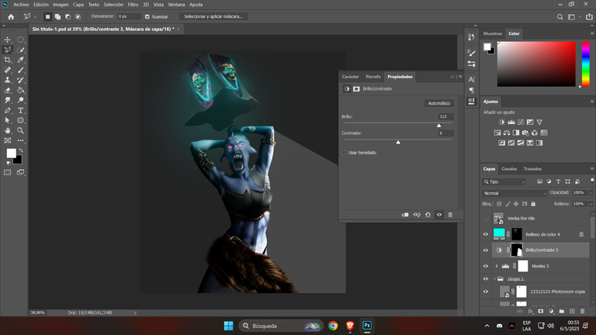Select the Paint Bucket tool
Viewport: 596px width, 335px height.
point(20,90)
